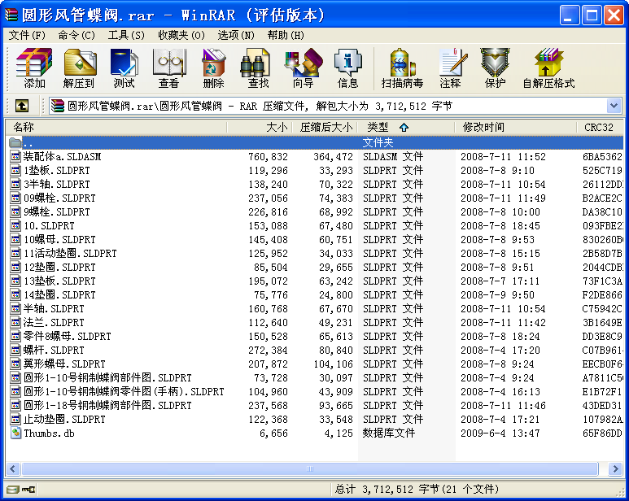Image resolution: width=629 pixels, height=501 pixels.
Task: Sort files by 大小 column header
Action: coord(277,127)
